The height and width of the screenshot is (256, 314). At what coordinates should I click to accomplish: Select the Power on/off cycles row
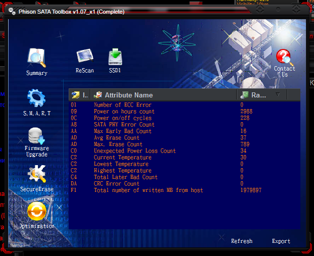click(184, 118)
